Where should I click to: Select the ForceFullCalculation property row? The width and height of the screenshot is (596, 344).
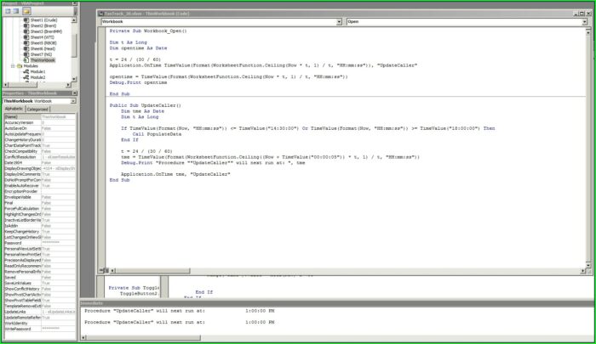tap(39, 209)
